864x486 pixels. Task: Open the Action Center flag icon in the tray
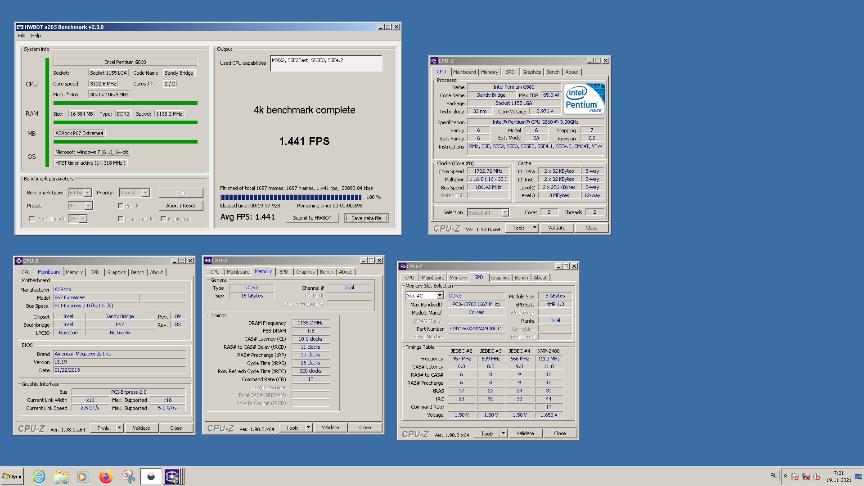click(x=795, y=477)
